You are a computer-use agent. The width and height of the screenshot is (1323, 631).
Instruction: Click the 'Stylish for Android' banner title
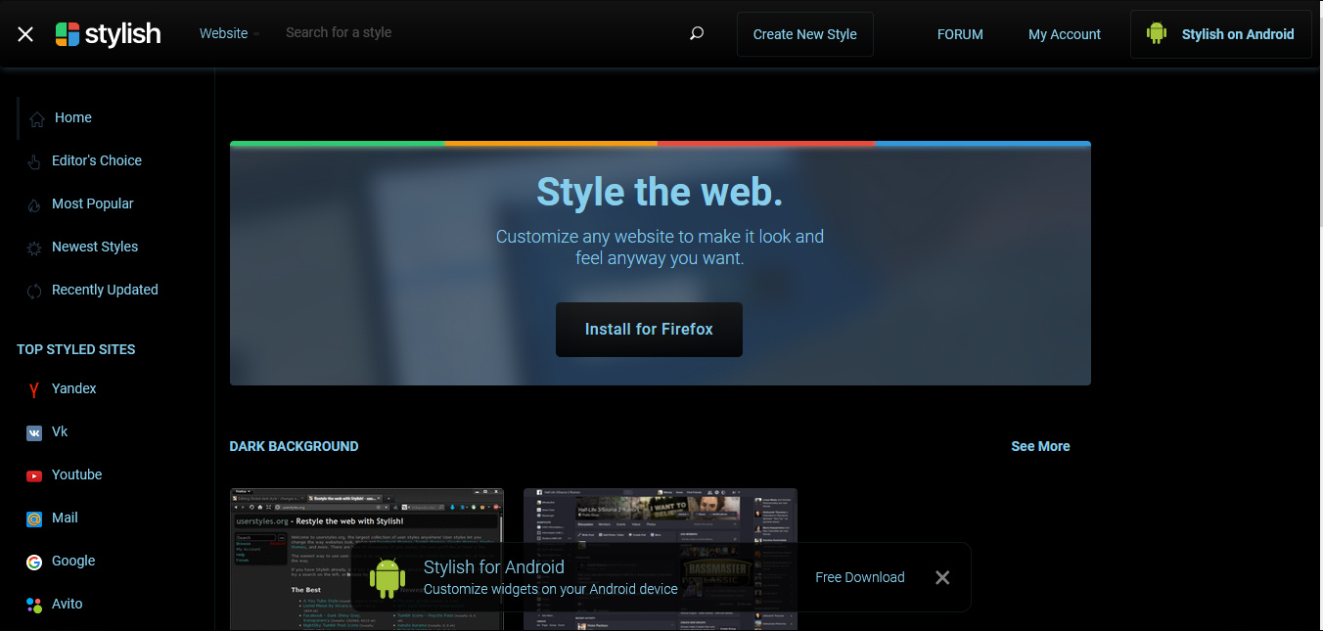(494, 567)
